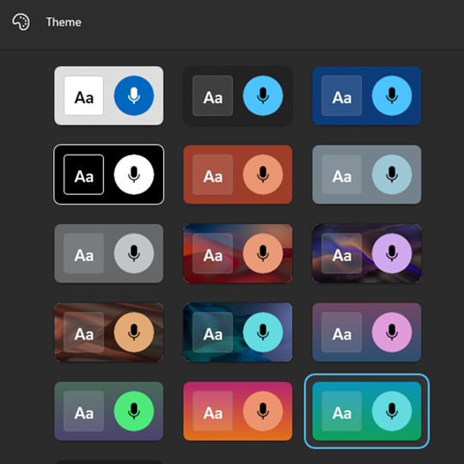The height and width of the screenshot is (464, 464).
Task: Choose the teal abstract wallpaper theme
Action: point(238,332)
